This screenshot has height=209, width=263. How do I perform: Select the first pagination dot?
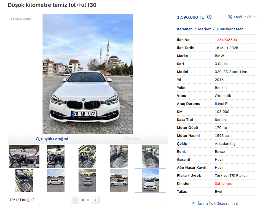point(83,200)
